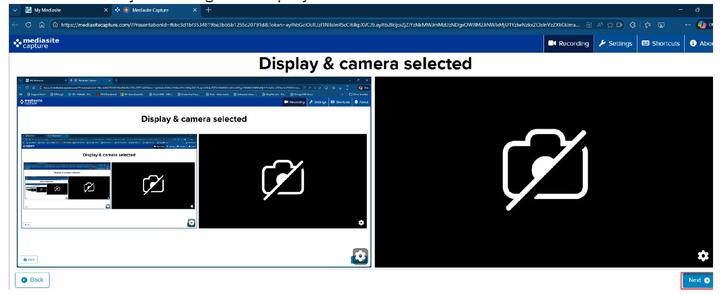This screenshot has height=295, width=721.
Task: Open display settings gear on screen preview
Action: (360, 256)
